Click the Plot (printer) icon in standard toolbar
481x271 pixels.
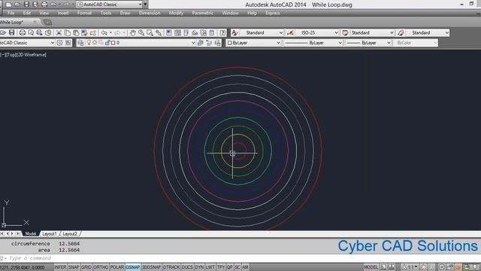(23, 32)
